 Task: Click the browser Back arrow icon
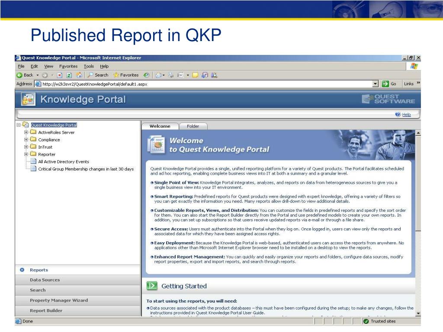[x=19, y=75]
